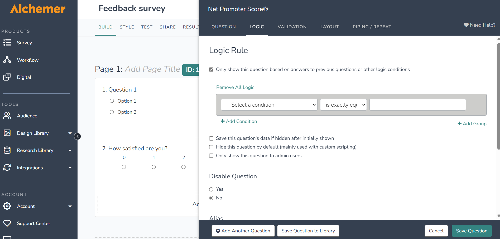Open the Audience people icon
500x239 pixels.
tap(7, 116)
